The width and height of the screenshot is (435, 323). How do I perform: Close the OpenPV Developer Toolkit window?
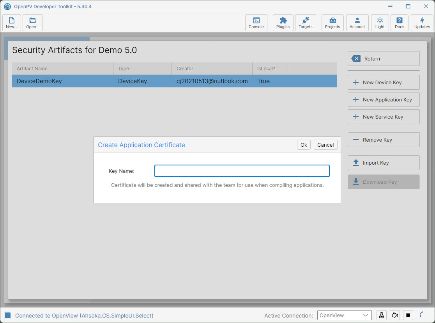pyautogui.click(x=426, y=6)
